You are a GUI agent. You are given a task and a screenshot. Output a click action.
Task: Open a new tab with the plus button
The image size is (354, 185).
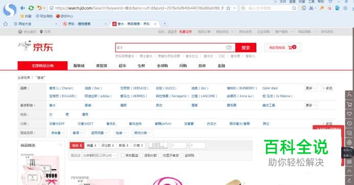click(165, 24)
